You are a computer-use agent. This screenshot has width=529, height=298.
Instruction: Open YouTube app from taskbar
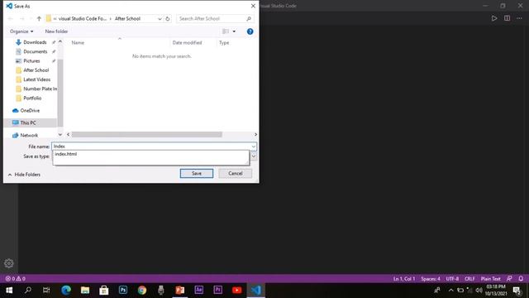237,291
